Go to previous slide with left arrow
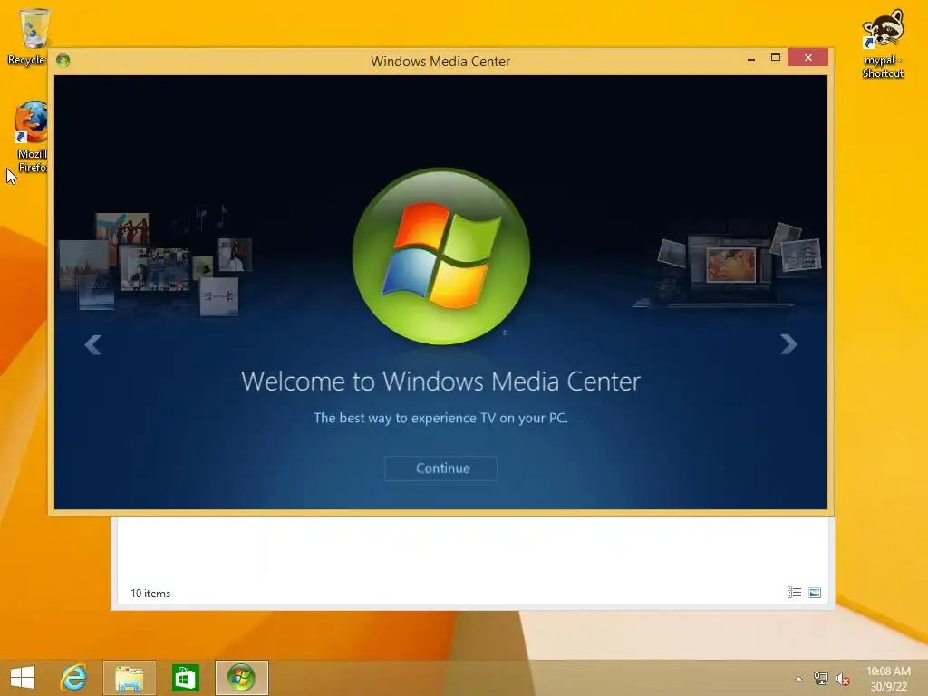This screenshot has width=928, height=696. point(93,343)
